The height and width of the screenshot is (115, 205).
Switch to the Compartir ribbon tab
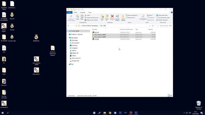[83, 12]
